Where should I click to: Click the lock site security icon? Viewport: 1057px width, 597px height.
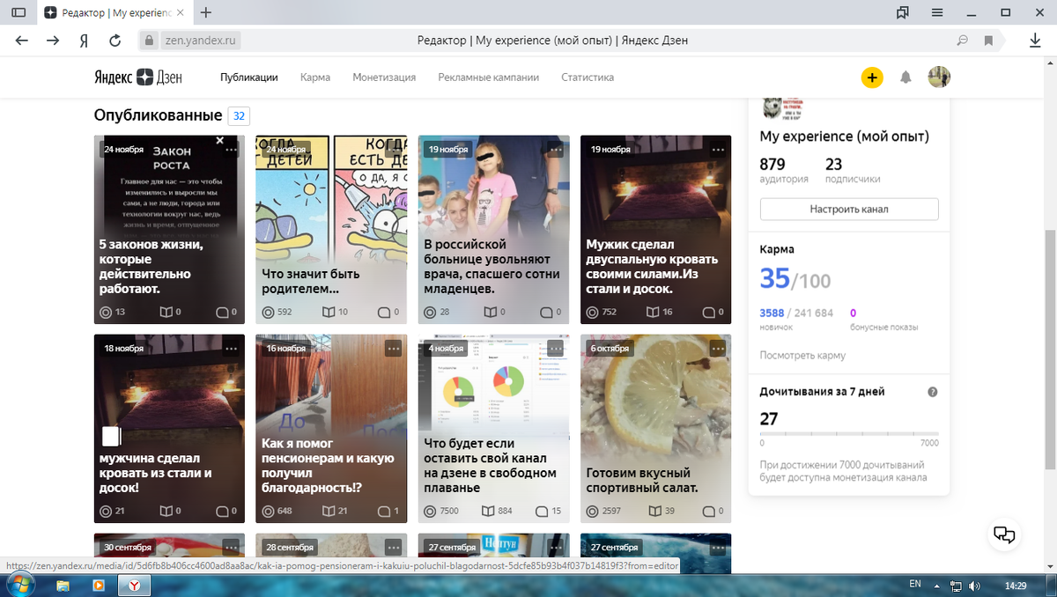coord(147,41)
